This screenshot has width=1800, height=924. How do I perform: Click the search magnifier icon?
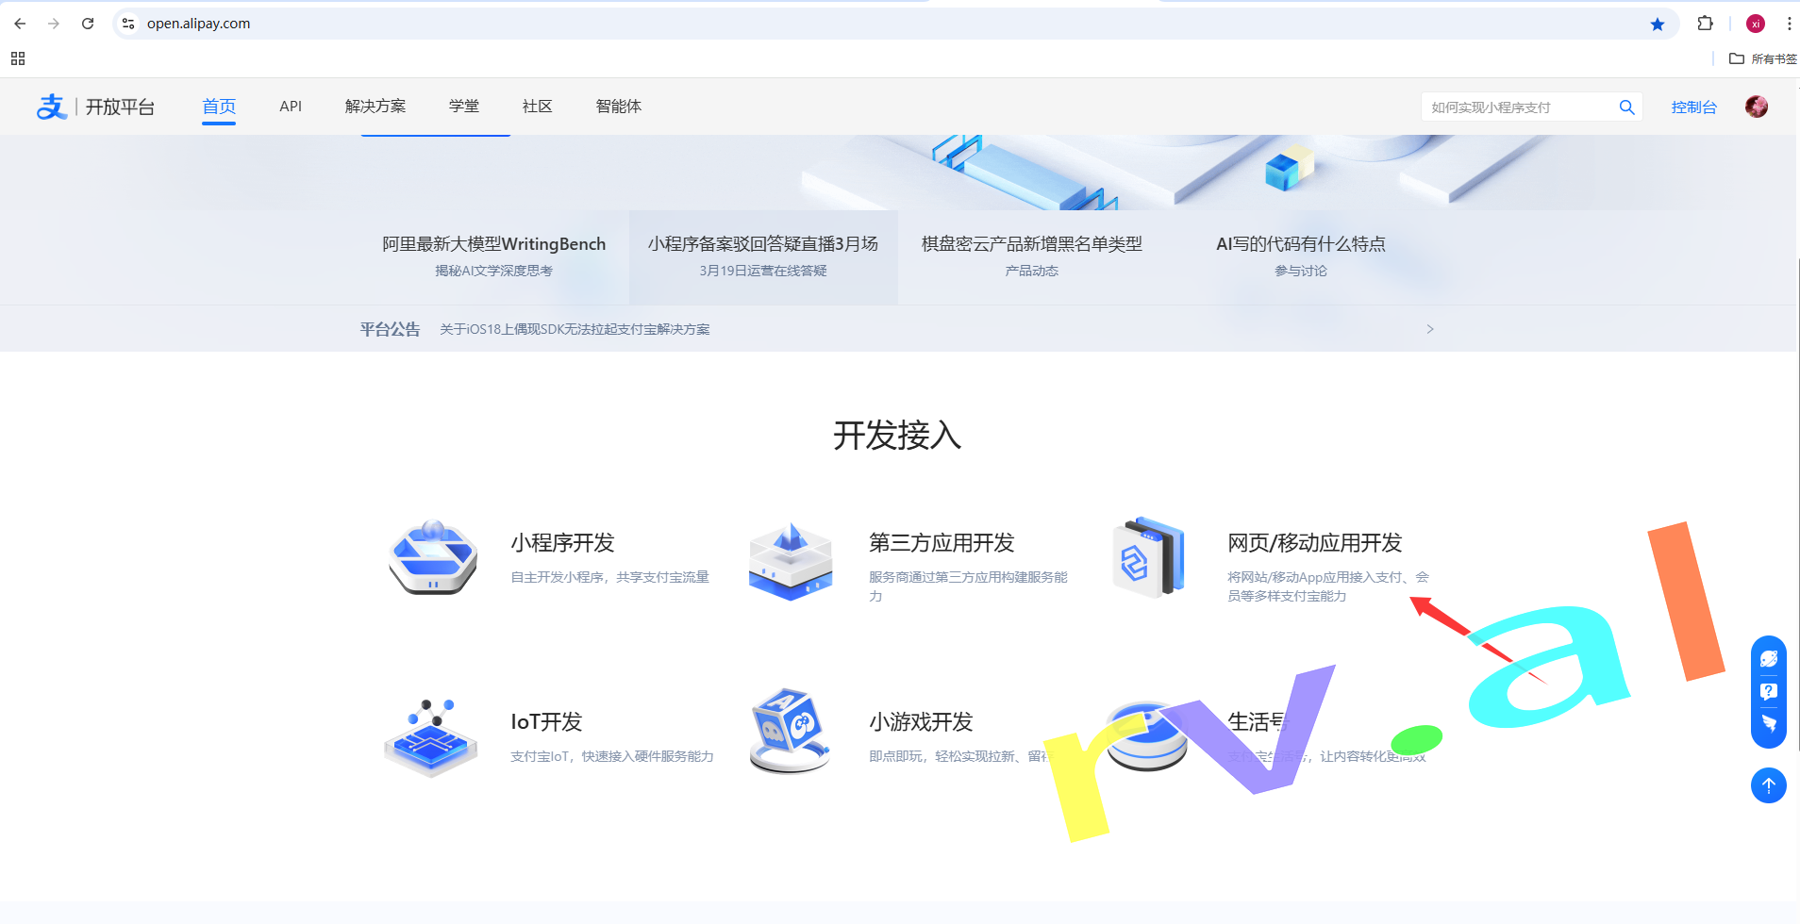[x=1626, y=107]
